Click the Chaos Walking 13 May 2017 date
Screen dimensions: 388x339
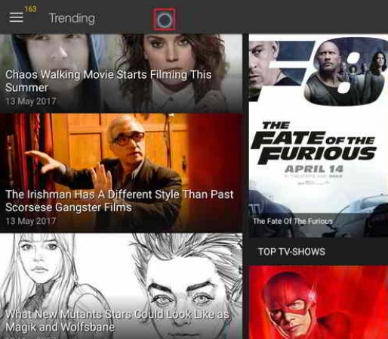tap(30, 101)
